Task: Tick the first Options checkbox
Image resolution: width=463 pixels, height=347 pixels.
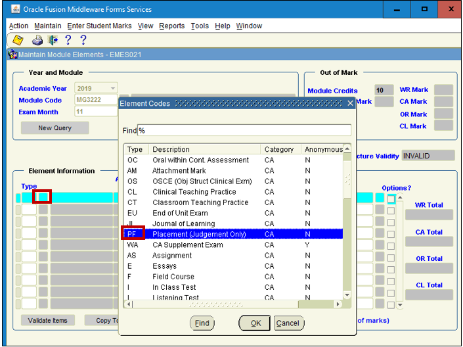Action: coord(391,198)
